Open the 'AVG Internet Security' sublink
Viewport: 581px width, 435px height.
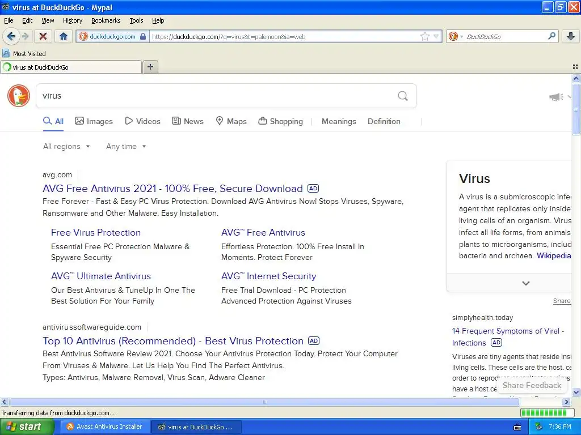coord(268,276)
